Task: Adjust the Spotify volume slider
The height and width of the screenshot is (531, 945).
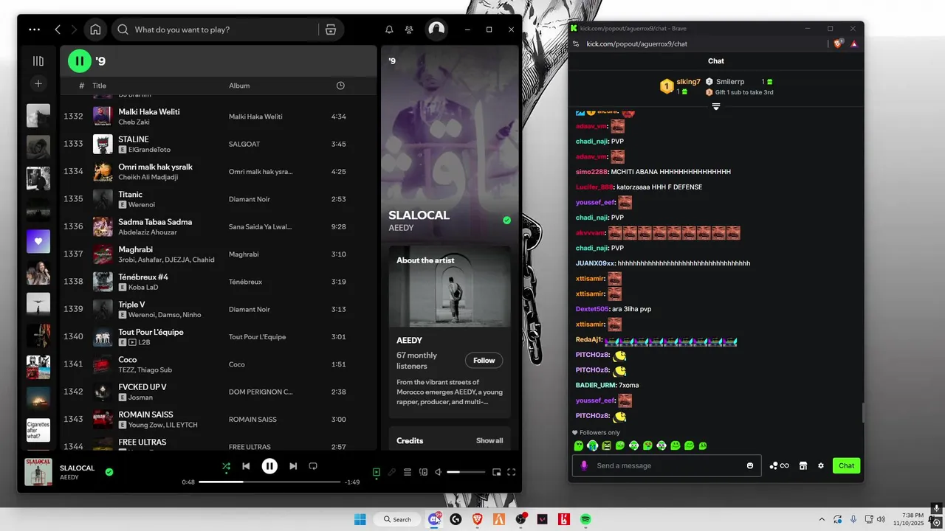Action: (466, 472)
